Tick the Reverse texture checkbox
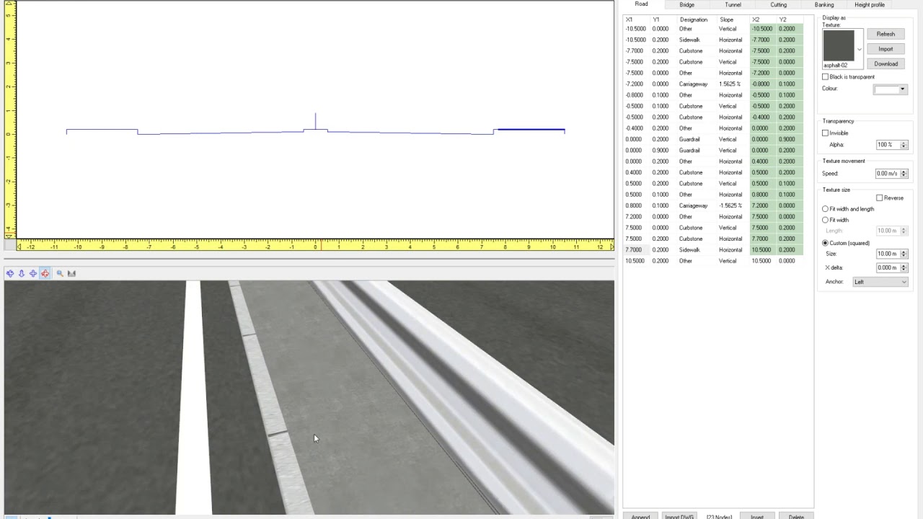This screenshot has height=519, width=923. pos(880,198)
